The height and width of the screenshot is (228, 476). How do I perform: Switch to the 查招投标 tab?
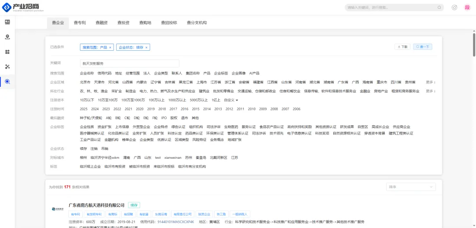[169, 22]
